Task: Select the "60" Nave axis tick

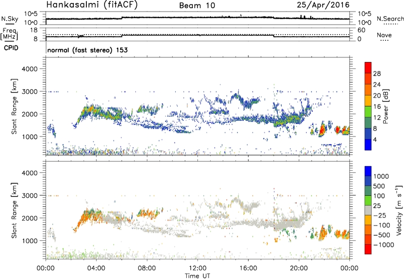Action: (361, 30)
